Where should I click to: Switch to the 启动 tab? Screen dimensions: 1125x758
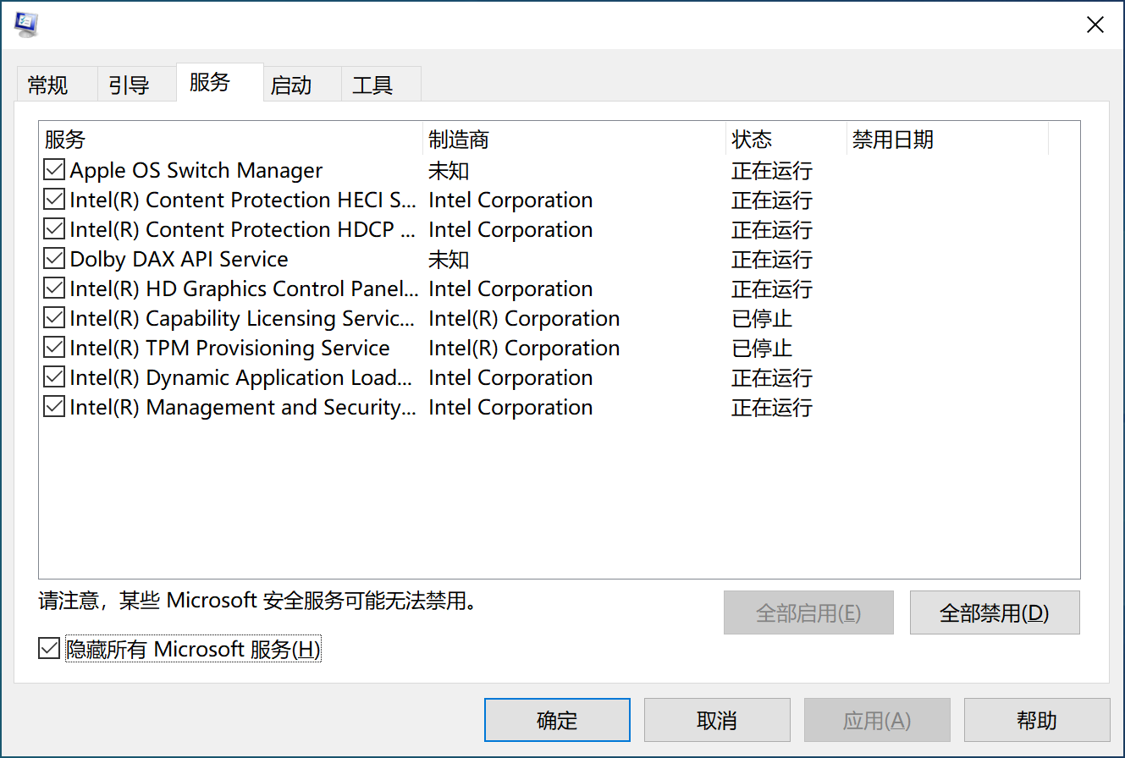pos(291,85)
